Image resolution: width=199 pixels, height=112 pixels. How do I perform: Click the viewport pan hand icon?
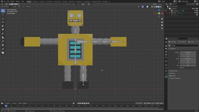click(x=162, y=22)
